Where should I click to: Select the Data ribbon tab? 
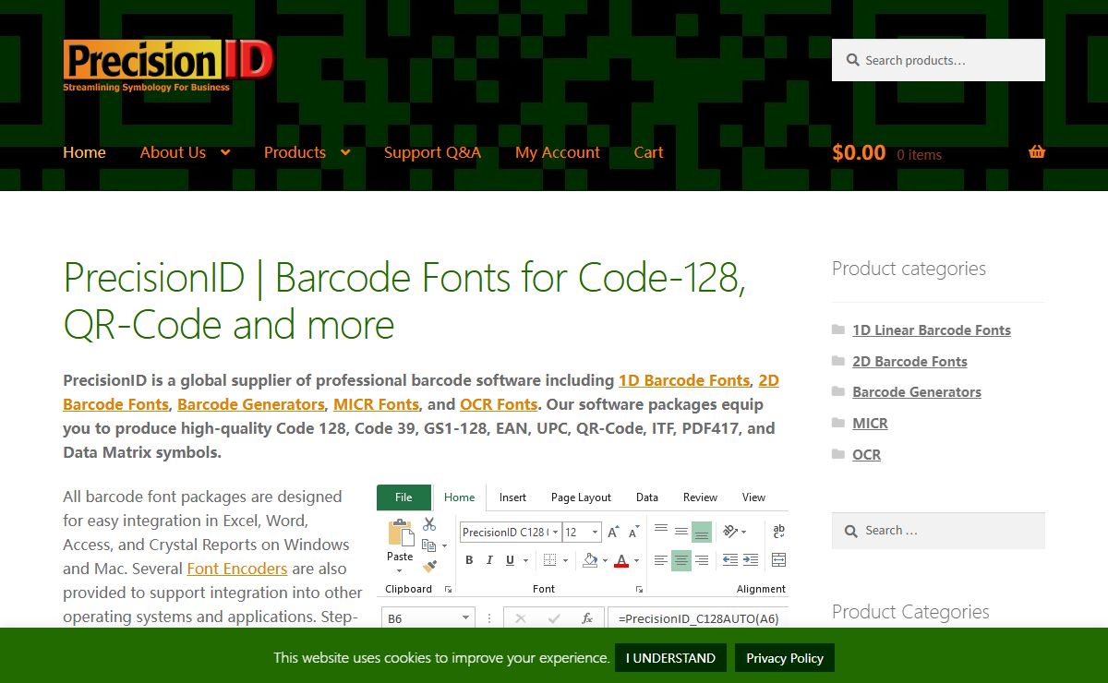(647, 497)
